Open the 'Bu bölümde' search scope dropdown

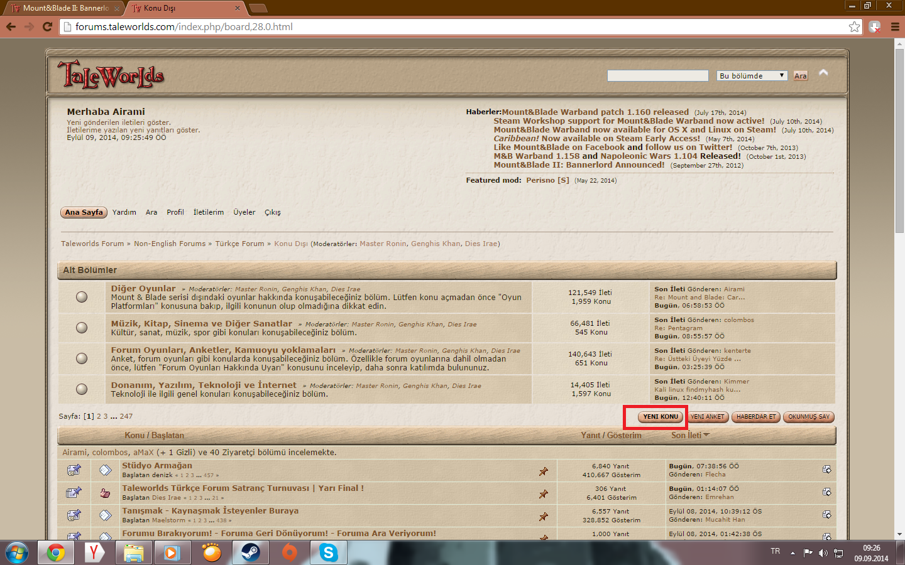click(752, 75)
